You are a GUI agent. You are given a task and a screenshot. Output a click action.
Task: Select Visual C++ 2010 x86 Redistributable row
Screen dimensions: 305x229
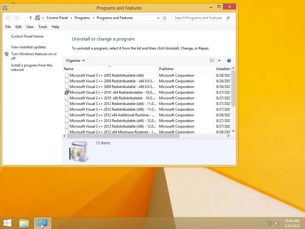[148, 98]
